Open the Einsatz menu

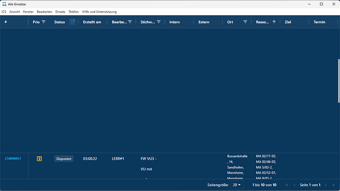60,12
